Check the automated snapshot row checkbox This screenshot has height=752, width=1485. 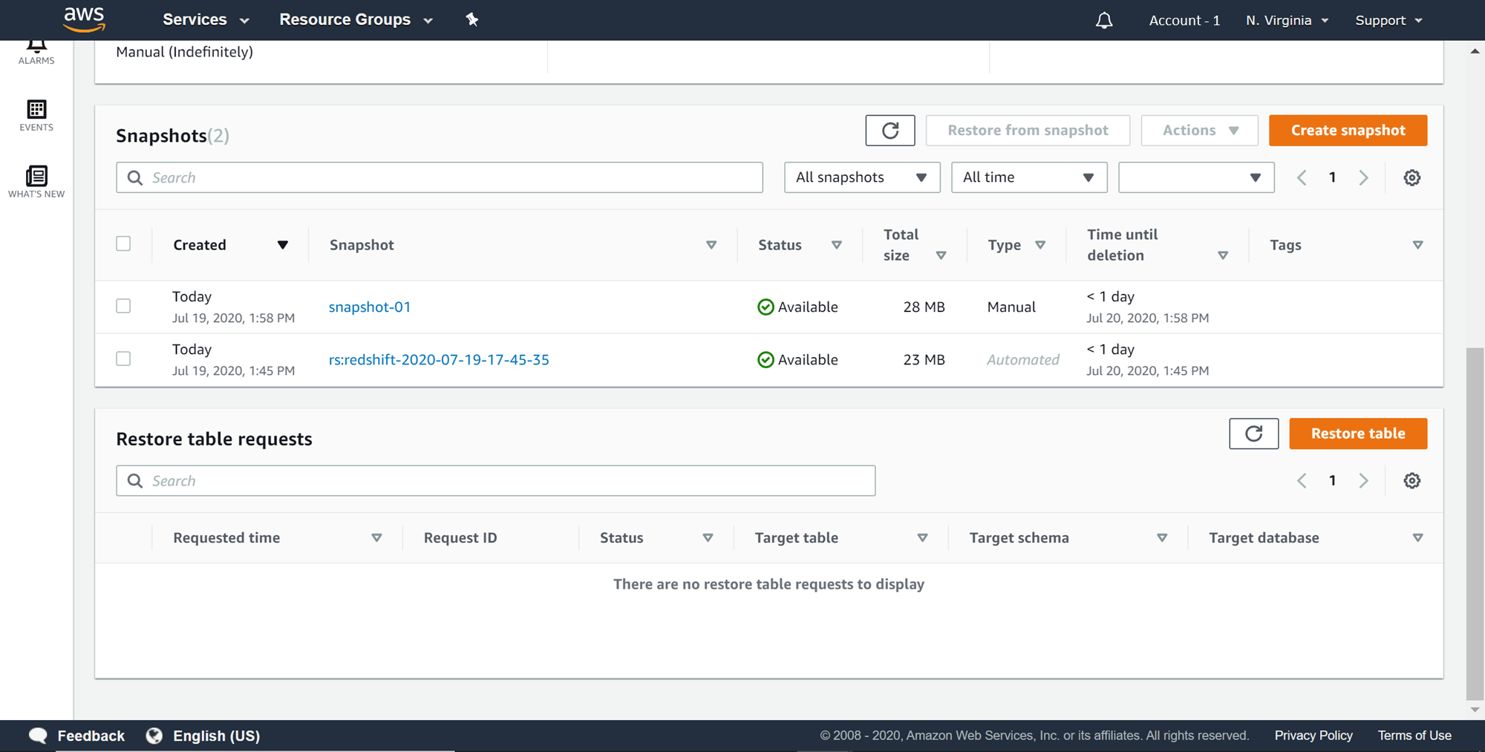123,359
